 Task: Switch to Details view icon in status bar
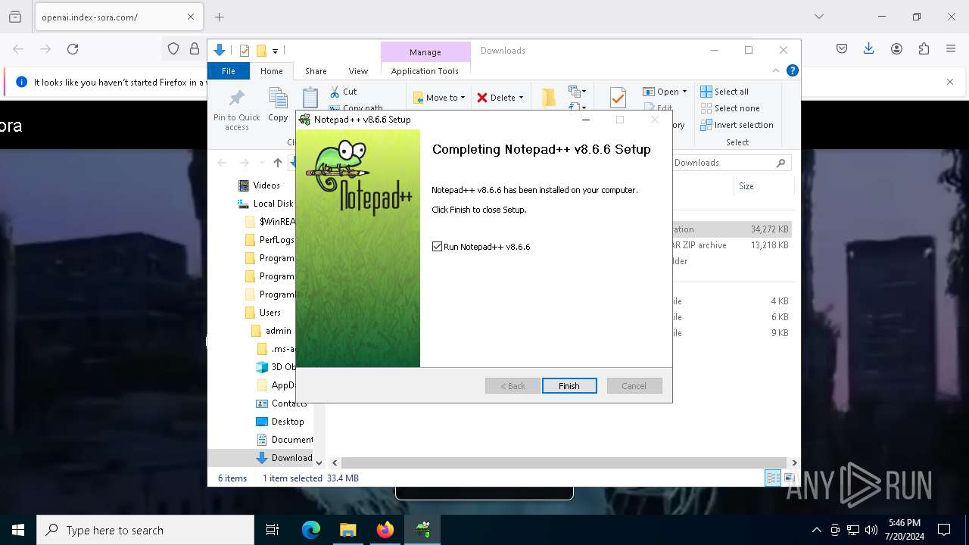point(773,478)
